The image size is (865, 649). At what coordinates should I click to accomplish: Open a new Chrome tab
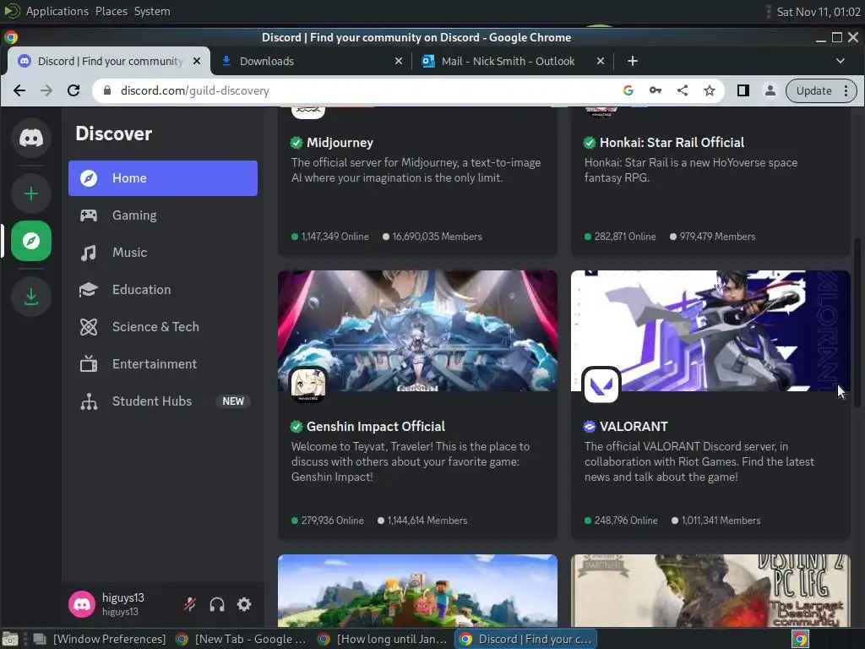pos(632,61)
